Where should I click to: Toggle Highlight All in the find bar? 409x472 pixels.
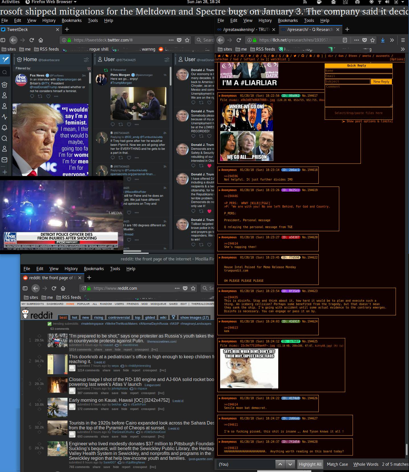(310, 464)
